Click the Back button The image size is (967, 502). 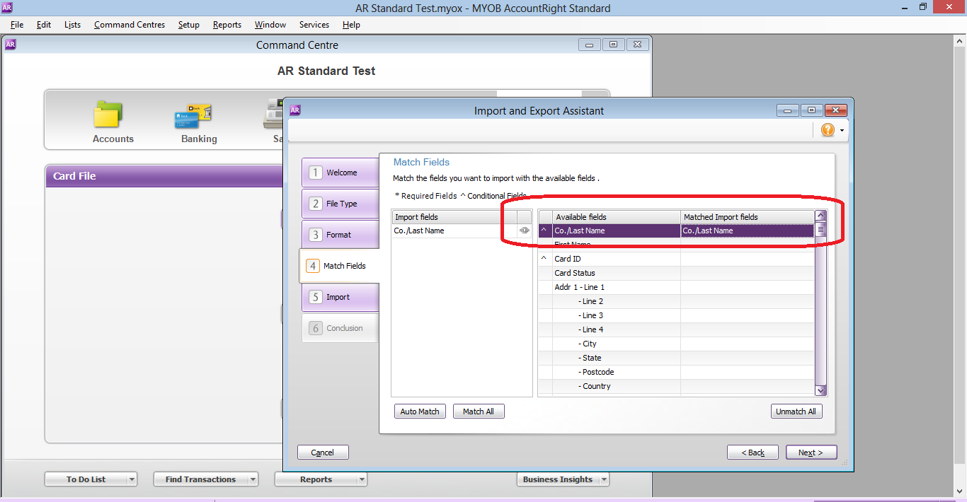[x=753, y=453]
